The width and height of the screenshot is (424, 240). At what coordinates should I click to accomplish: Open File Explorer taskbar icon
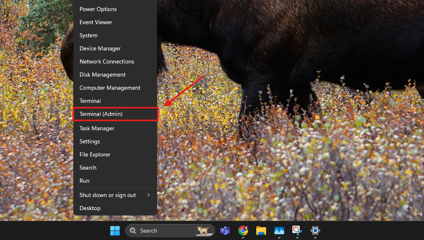pyautogui.click(x=261, y=231)
